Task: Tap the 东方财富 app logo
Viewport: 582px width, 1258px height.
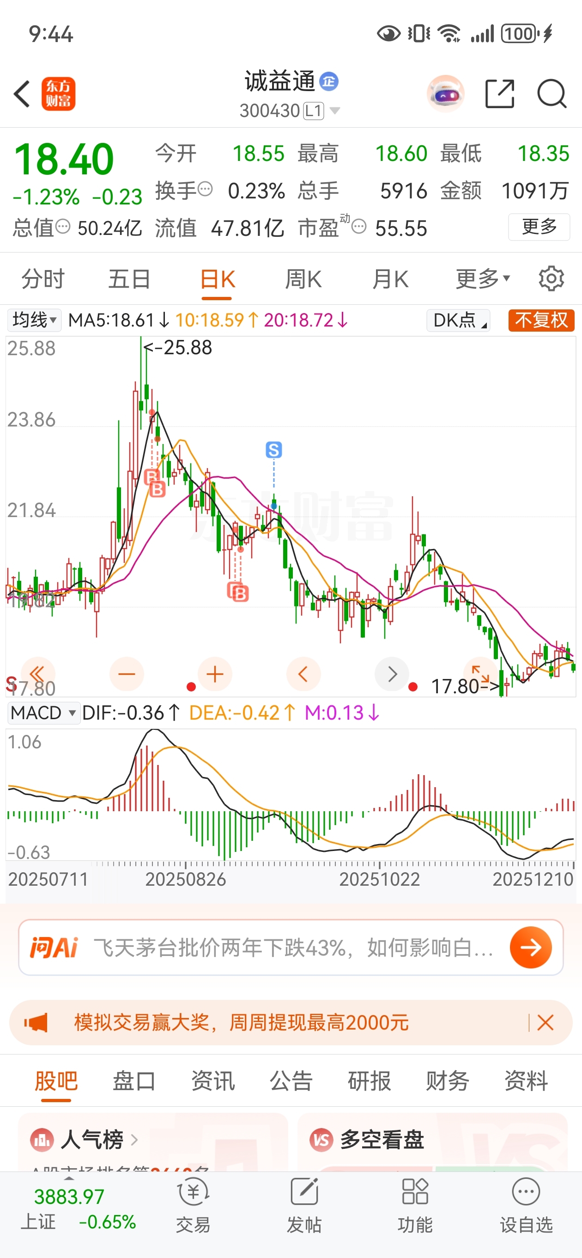Action: 59,94
